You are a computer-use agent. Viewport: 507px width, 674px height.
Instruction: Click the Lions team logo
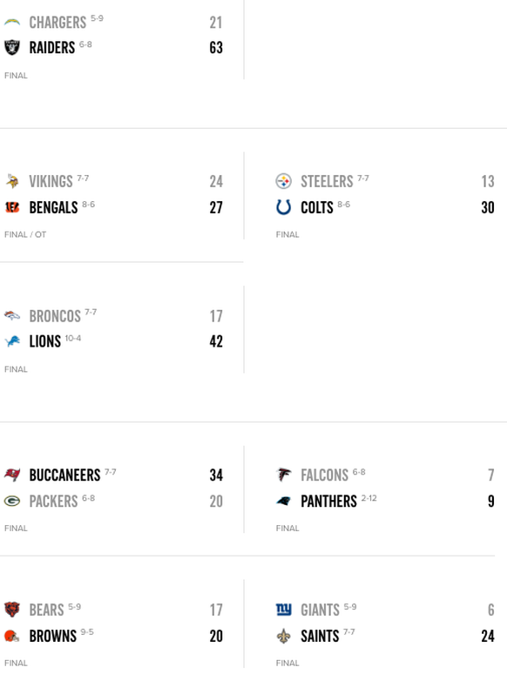click(x=12, y=341)
